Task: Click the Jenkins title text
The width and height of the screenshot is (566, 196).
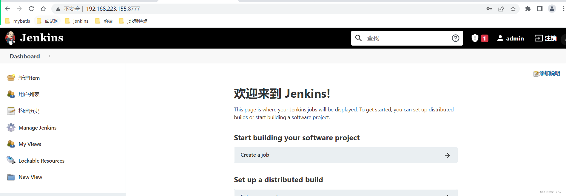Action: [x=42, y=38]
